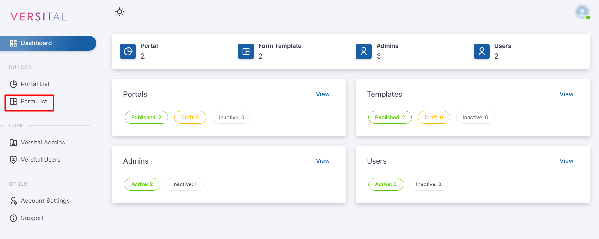Navigate to Versital Admins page
This screenshot has height=239, width=599.
pyautogui.click(x=43, y=143)
